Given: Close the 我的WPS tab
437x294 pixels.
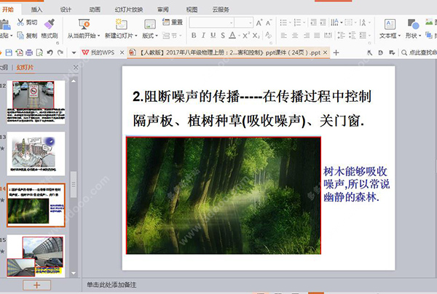Looking at the screenshot, I should pyautogui.click(x=122, y=52).
